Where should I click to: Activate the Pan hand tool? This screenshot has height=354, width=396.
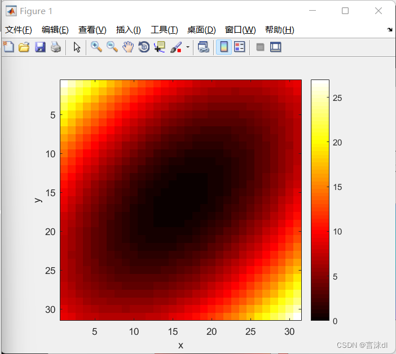click(x=128, y=47)
